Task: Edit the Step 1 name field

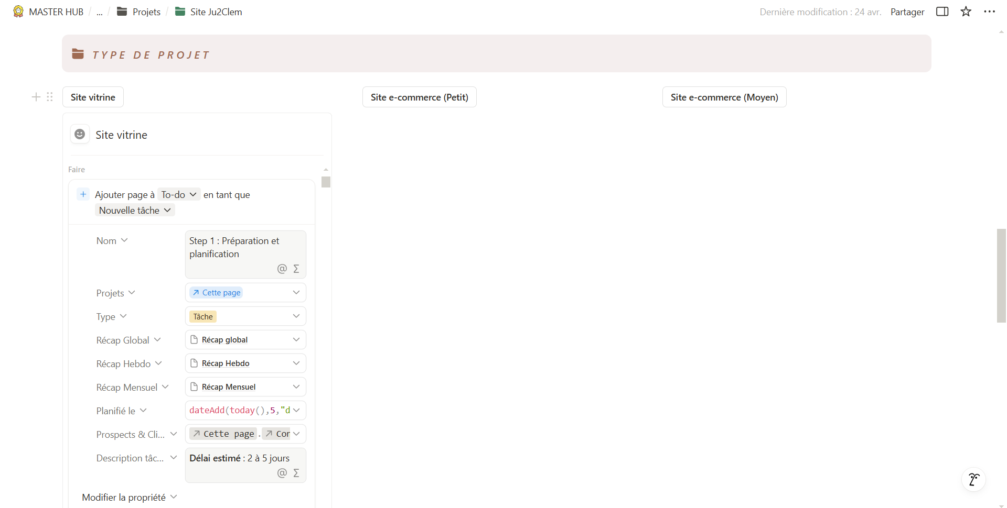Action: coord(245,255)
